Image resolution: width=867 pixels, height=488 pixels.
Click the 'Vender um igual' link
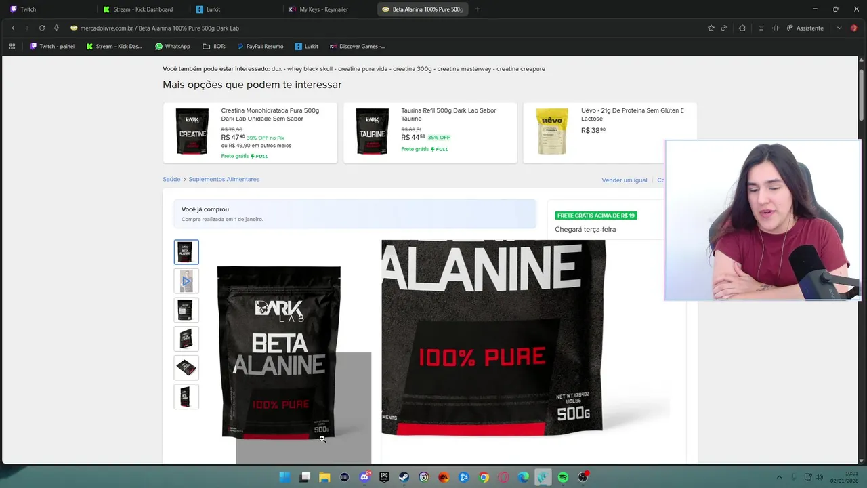point(625,180)
